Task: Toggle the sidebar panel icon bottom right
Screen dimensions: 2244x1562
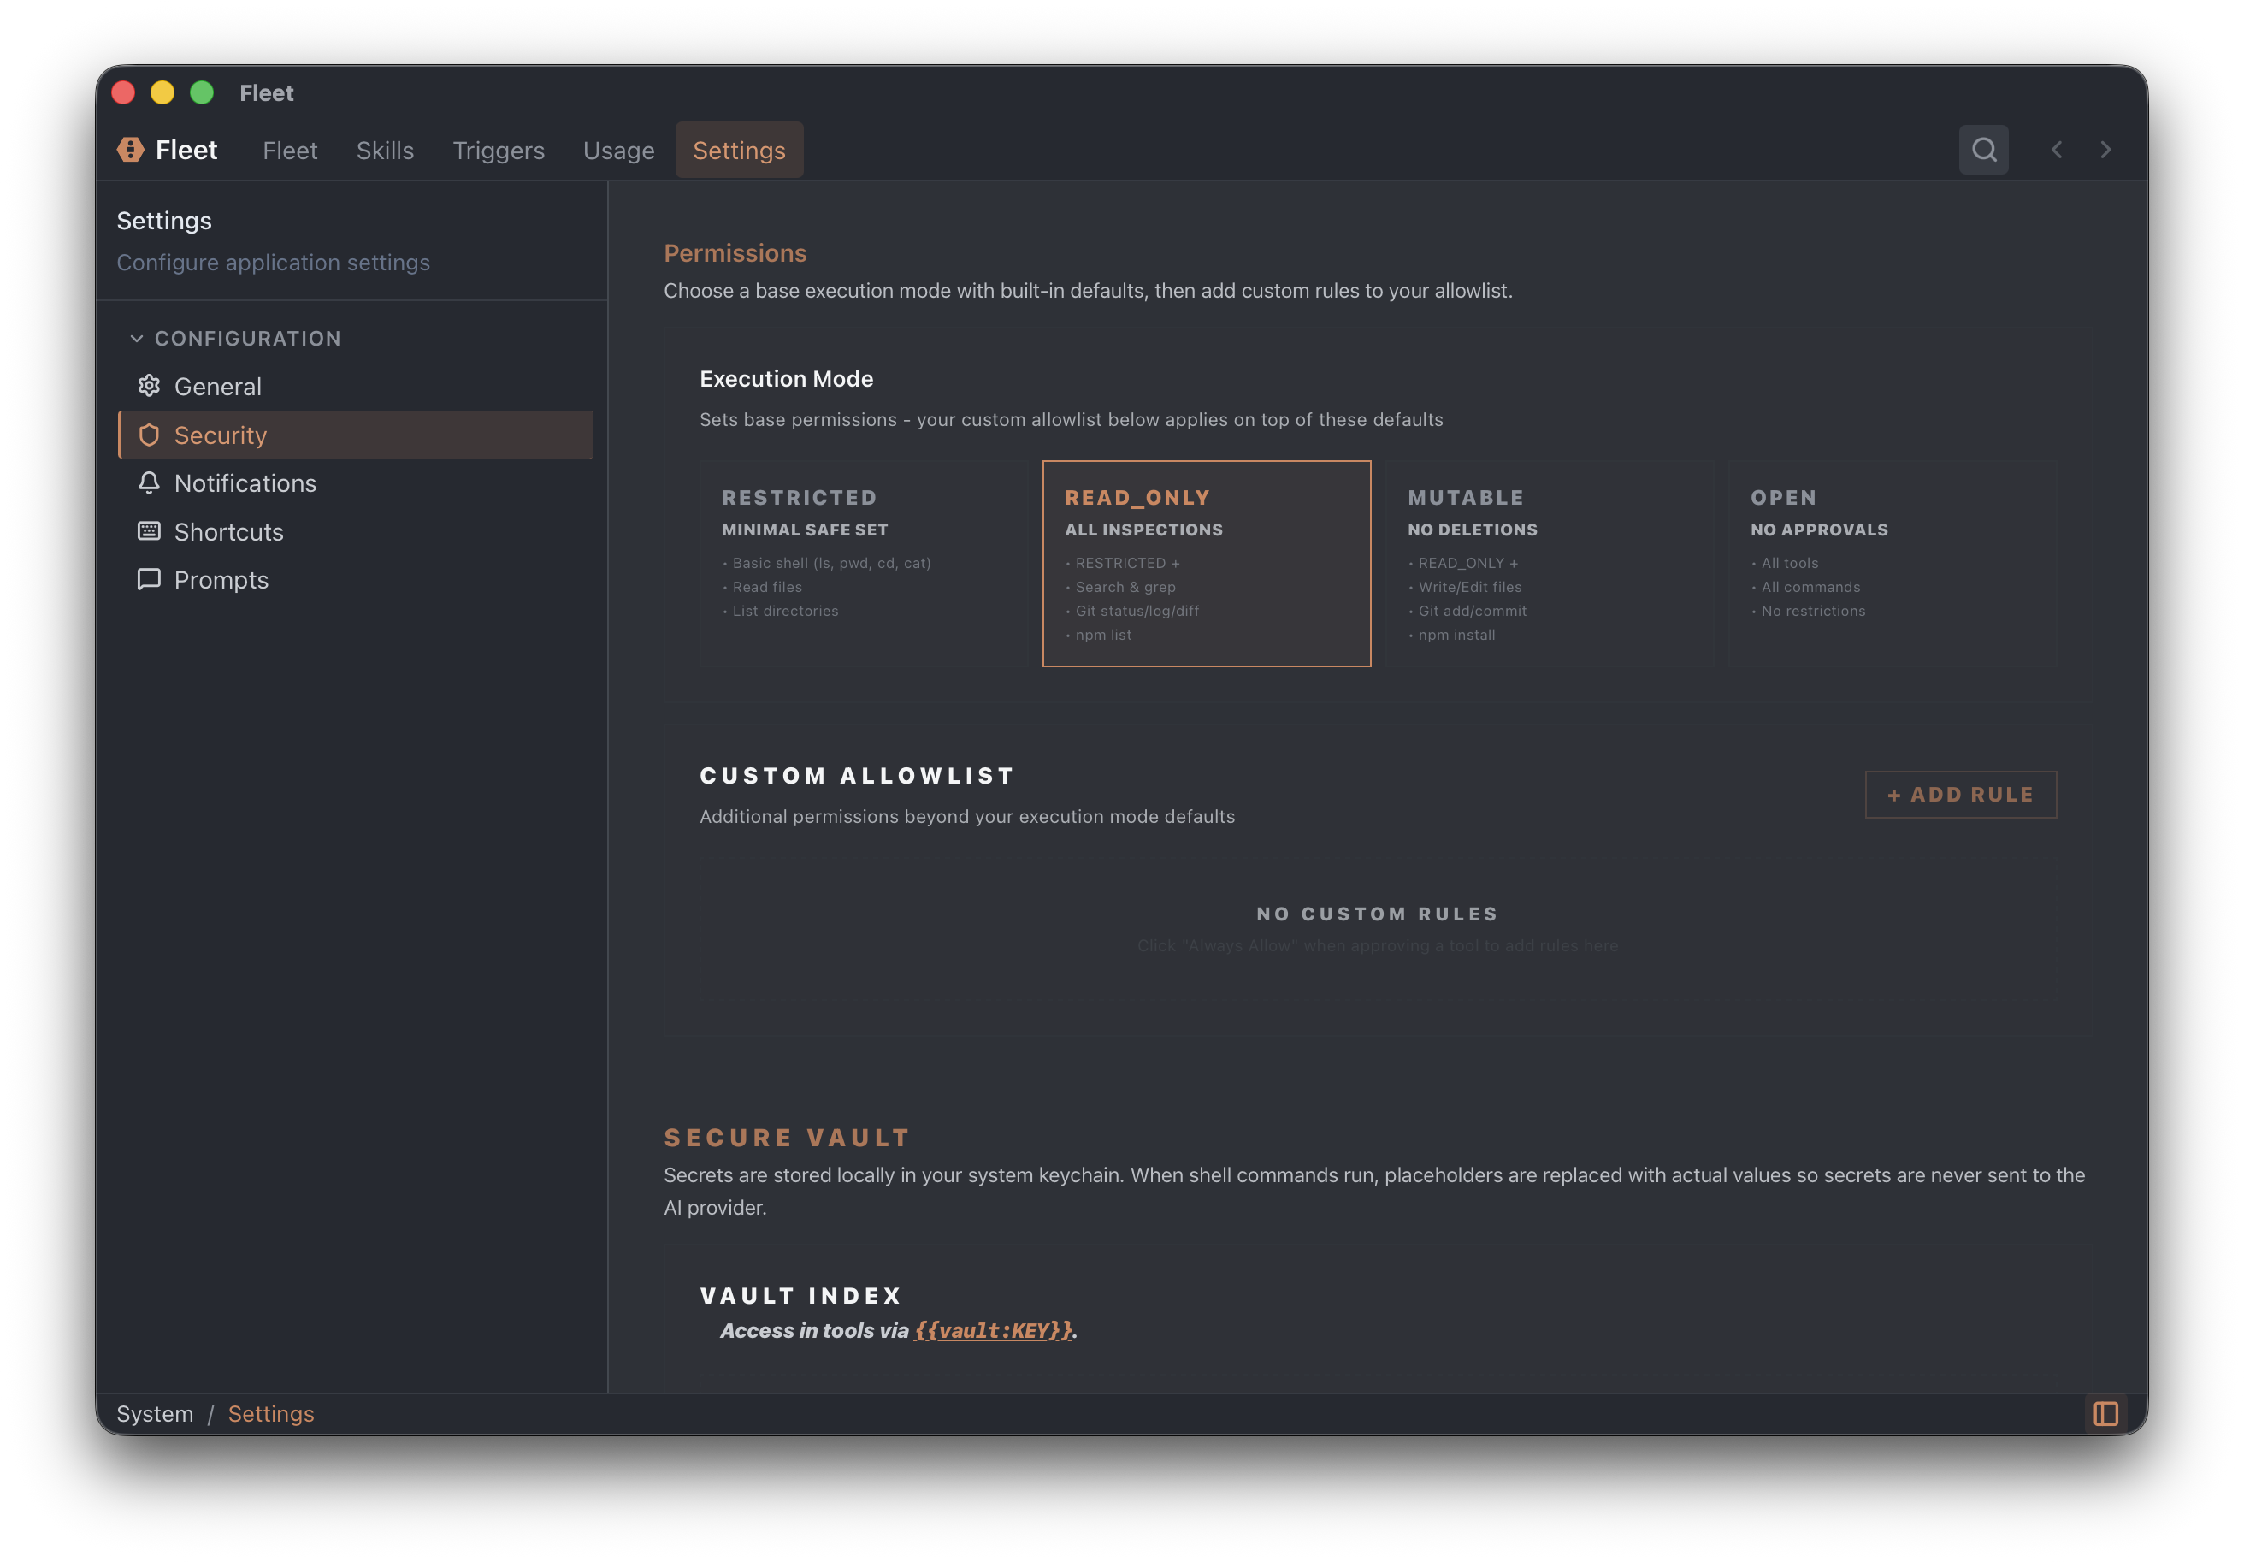Action: [x=2106, y=1413]
